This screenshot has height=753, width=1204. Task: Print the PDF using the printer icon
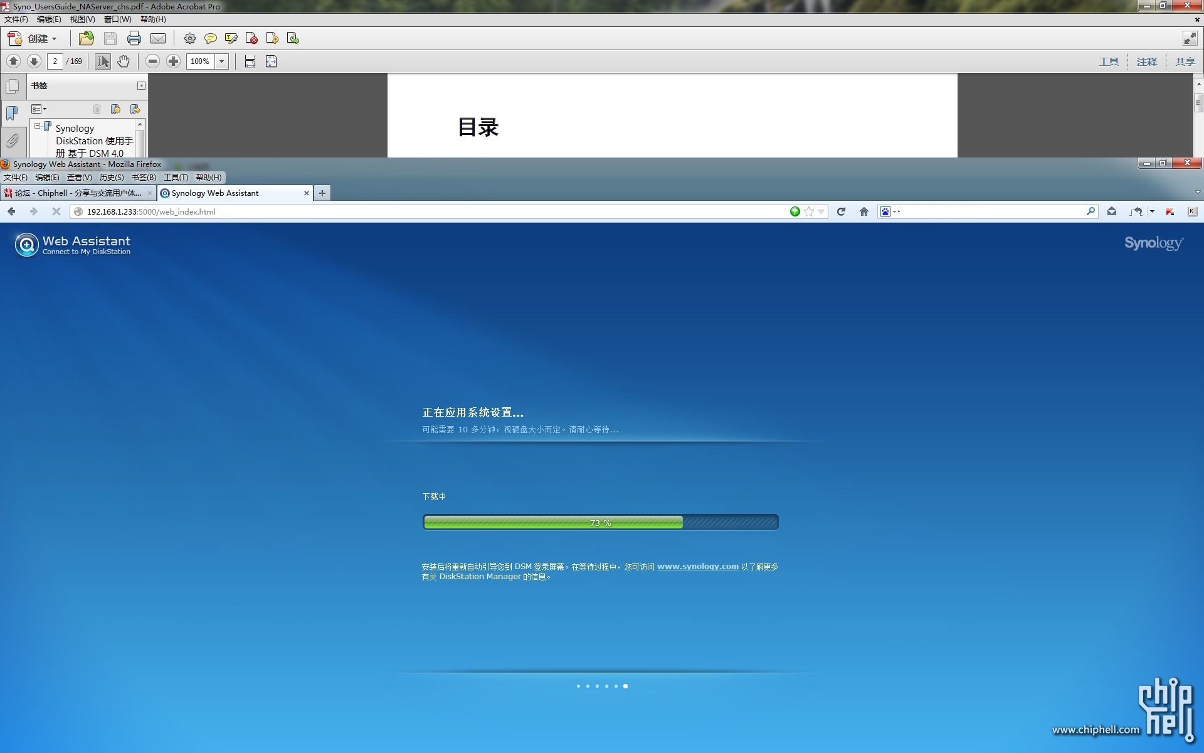pyautogui.click(x=134, y=39)
